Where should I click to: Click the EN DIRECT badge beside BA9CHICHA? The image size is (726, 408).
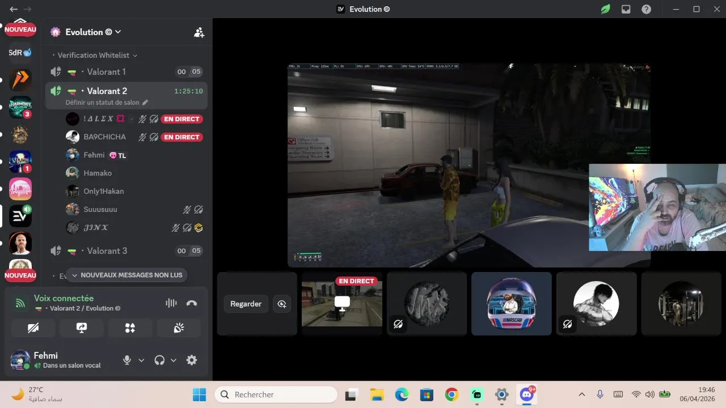point(181,137)
